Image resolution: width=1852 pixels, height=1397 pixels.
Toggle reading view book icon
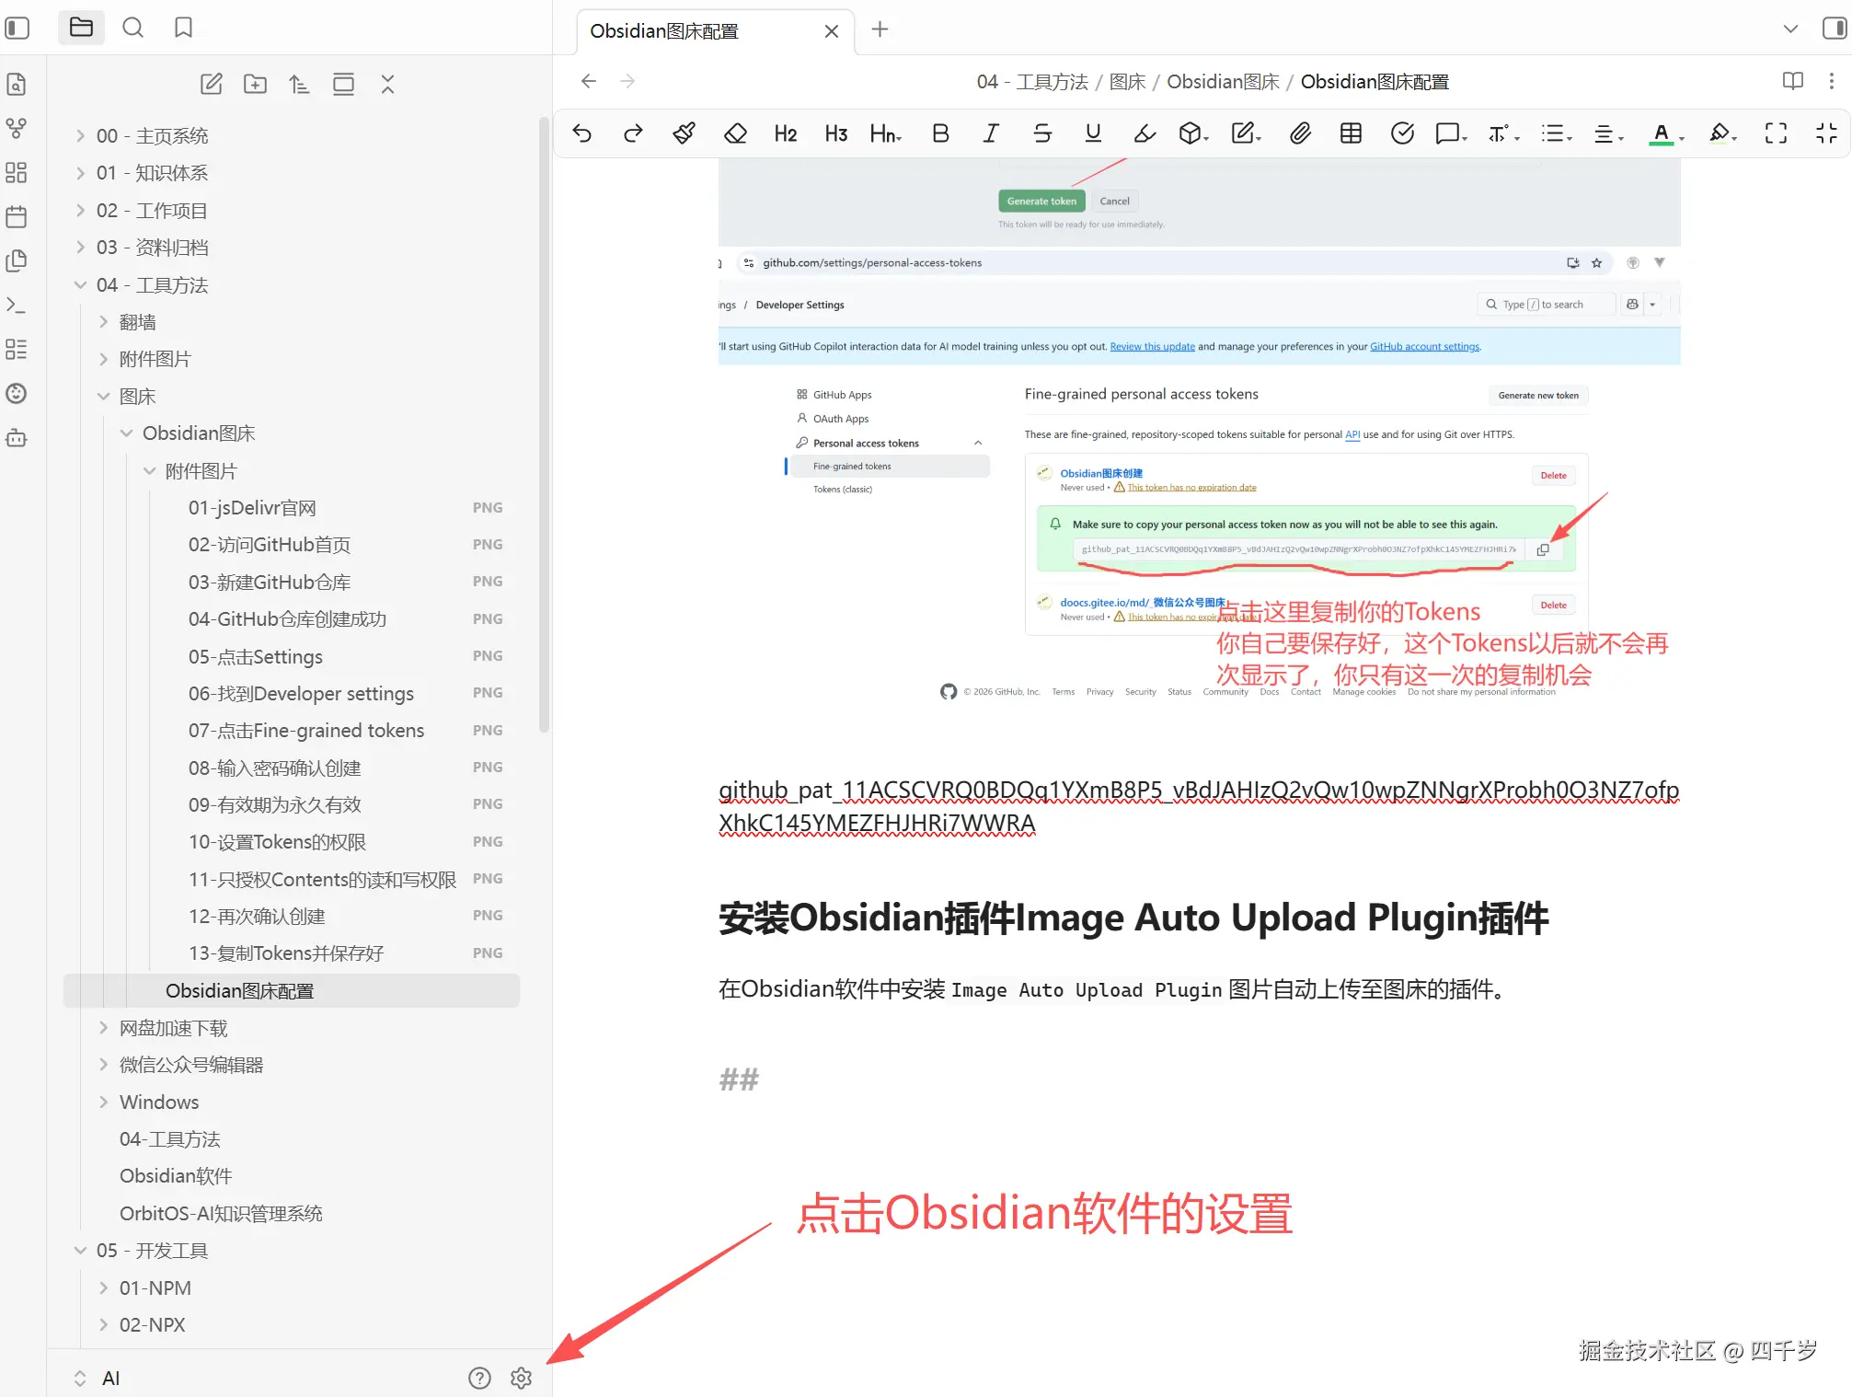coord(1792,81)
